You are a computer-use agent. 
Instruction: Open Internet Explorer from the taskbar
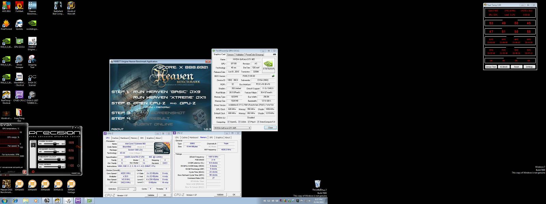pos(16,201)
